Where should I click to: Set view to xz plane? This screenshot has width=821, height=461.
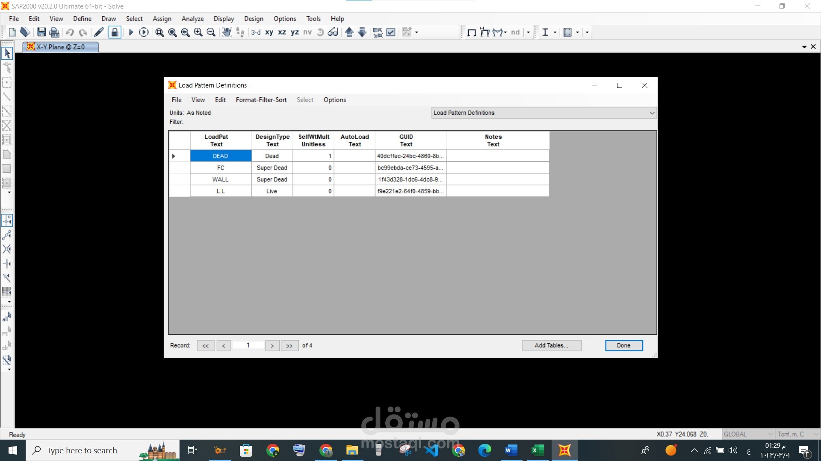coord(282,32)
